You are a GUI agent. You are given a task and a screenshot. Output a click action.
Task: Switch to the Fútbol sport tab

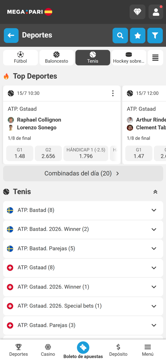[x=21, y=58]
